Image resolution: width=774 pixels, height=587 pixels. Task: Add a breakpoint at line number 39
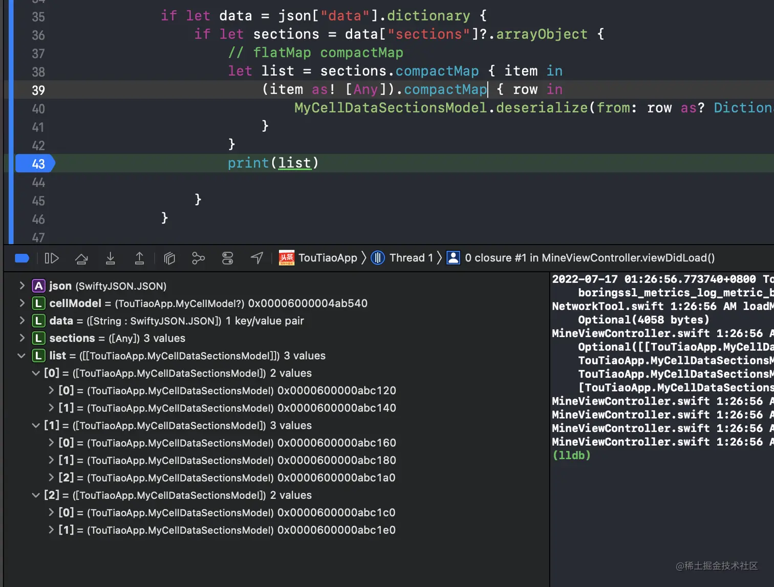pos(38,91)
